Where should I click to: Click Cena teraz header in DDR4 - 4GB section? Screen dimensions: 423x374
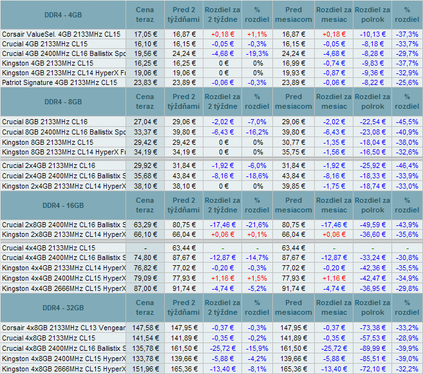coord(145,15)
